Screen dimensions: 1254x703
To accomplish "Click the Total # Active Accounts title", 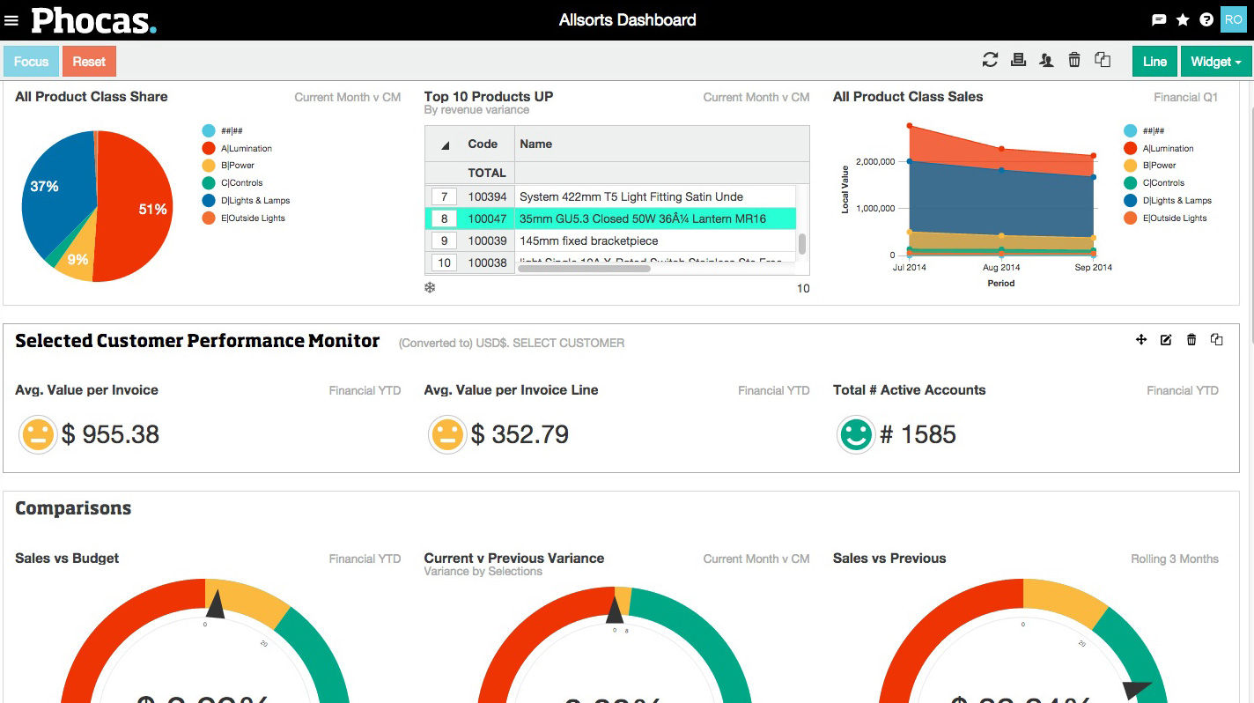I will [910, 390].
